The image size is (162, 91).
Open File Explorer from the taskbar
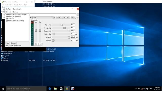coord(55,89)
